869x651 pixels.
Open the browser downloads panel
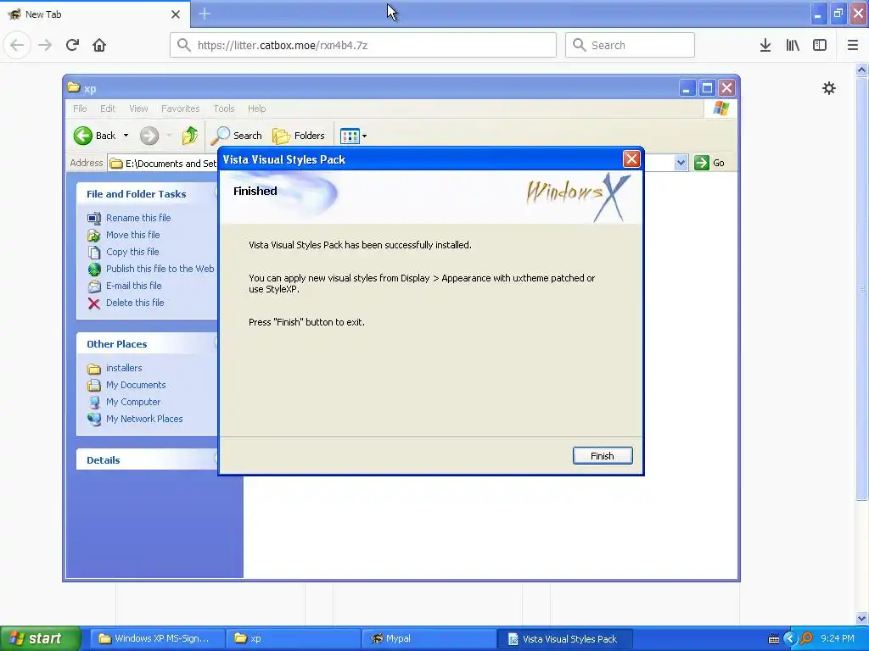click(765, 45)
